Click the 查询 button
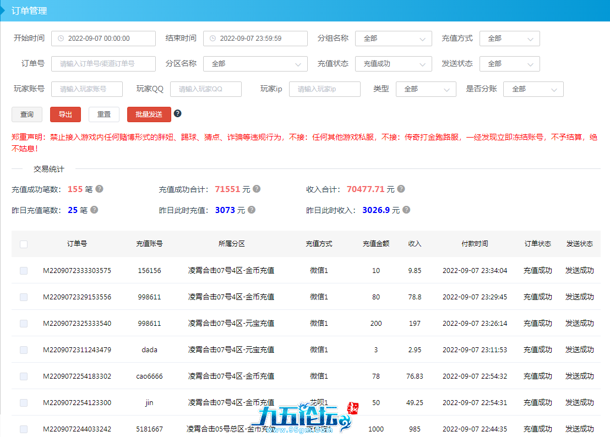This screenshot has width=610, height=437. pyautogui.click(x=27, y=114)
